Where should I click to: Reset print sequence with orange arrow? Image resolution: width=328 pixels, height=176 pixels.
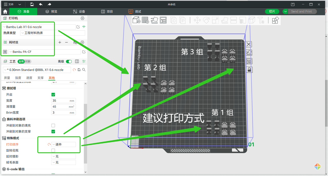pyautogui.click(x=49, y=144)
